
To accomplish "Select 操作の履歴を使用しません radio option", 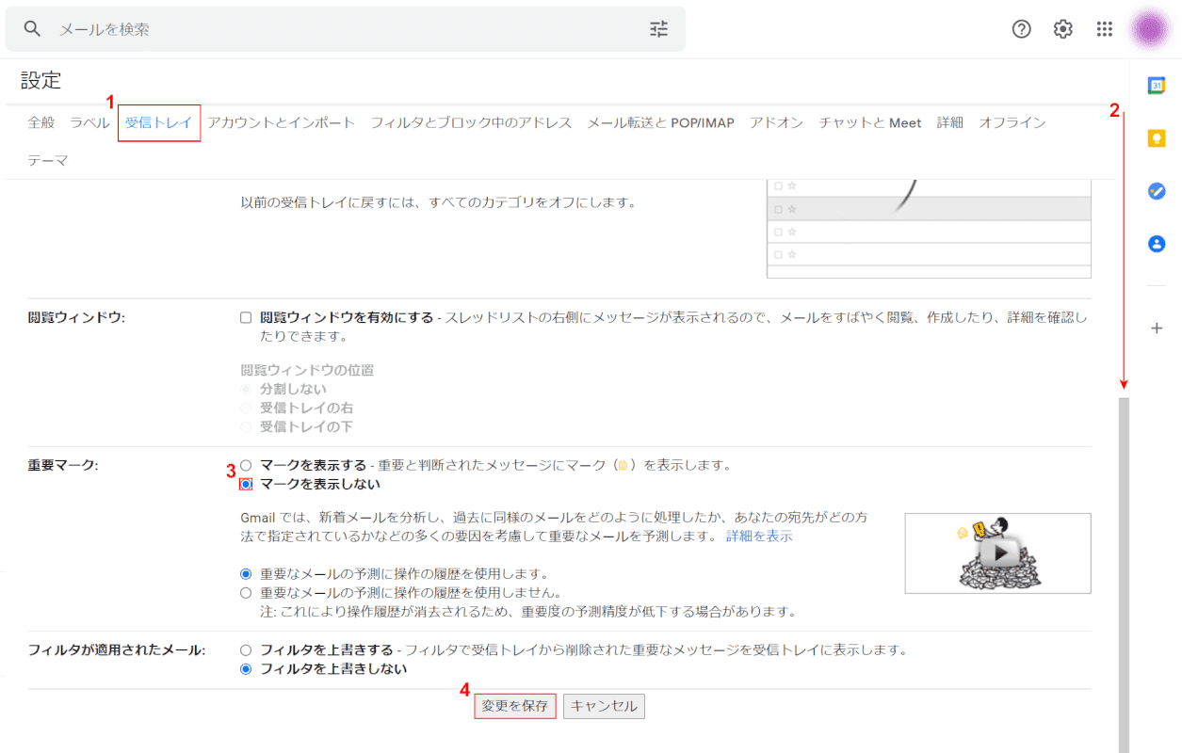I will click(246, 593).
